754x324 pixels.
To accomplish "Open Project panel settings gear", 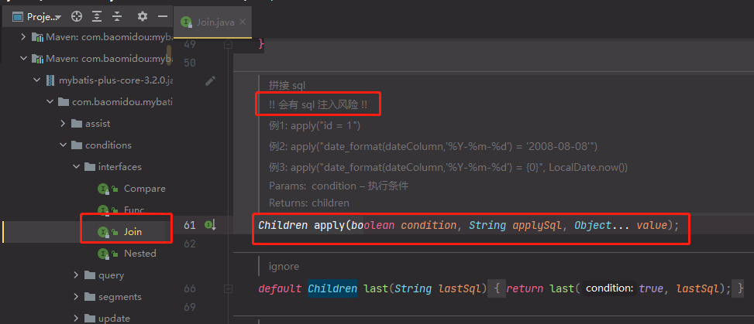I will point(142,16).
